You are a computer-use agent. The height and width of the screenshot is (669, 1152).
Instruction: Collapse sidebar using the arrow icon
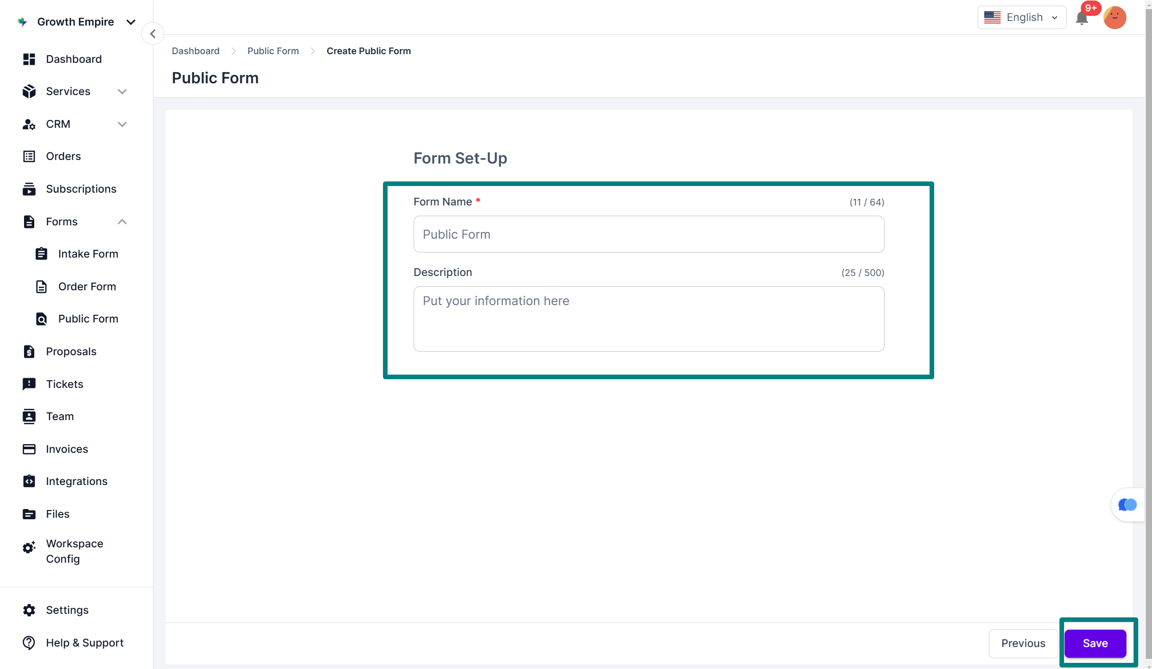point(152,34)
